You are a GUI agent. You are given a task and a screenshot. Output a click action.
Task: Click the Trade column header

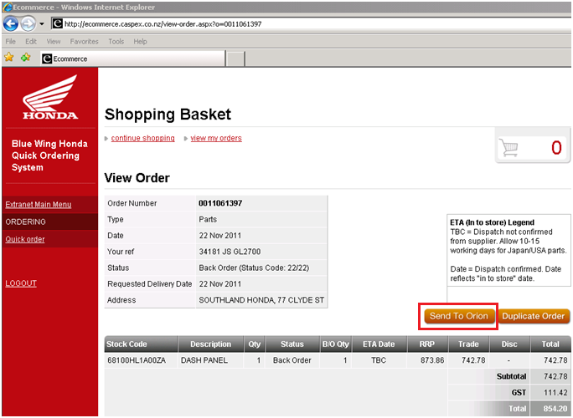[468, 344]
